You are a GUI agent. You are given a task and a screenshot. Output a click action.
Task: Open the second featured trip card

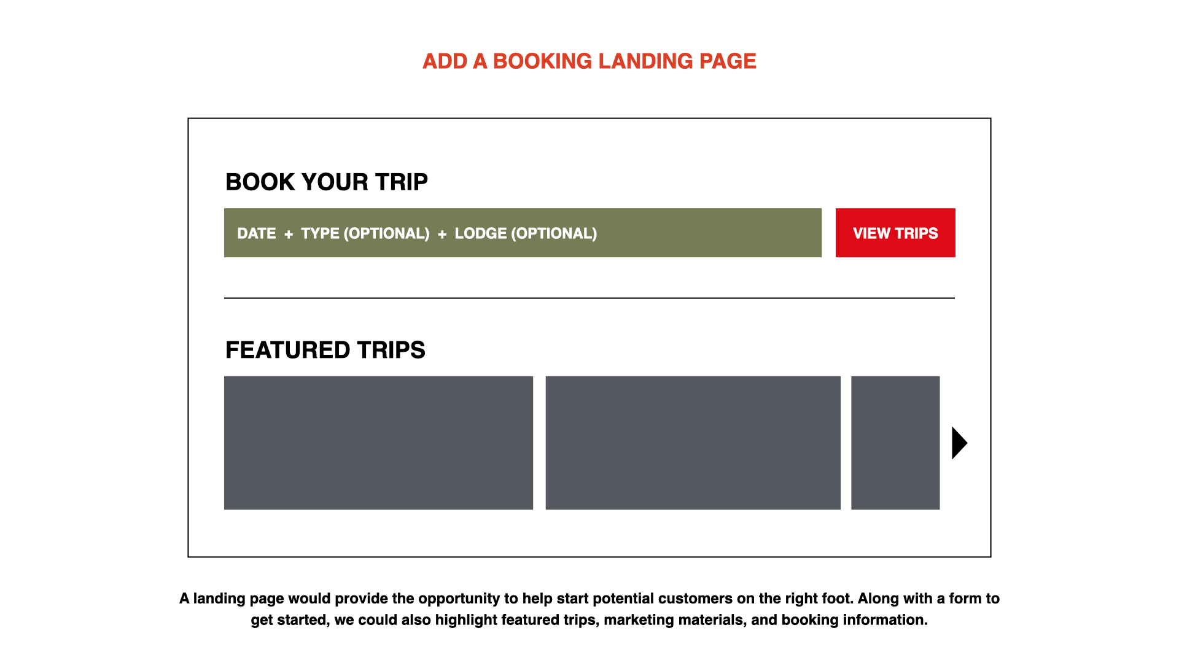coord(693,443)
